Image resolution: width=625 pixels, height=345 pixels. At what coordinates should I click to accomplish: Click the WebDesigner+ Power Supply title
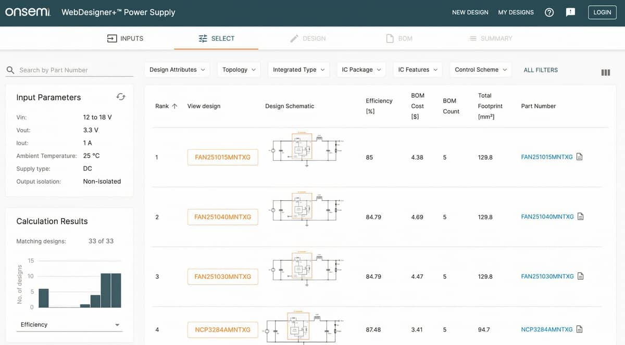click(x=118, y=12)
